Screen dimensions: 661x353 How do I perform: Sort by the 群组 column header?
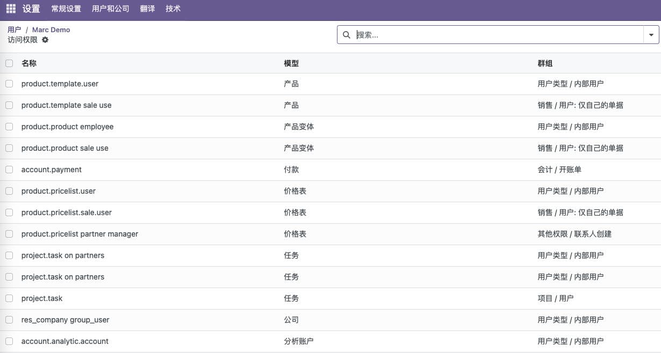pyautogui.click(x=545, y=63)
